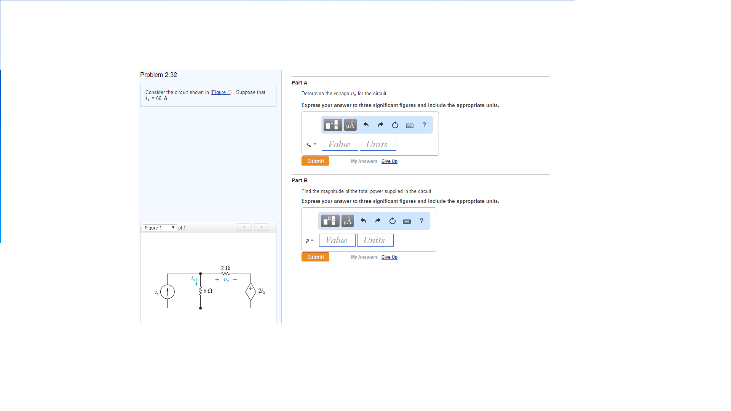This screenshot has width=731, height=411.
Task: Click Give Up link for Part A
Action: pos(389,161)
